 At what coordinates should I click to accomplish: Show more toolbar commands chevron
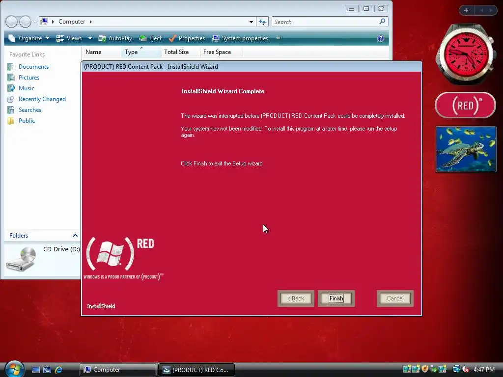(278, 38)
